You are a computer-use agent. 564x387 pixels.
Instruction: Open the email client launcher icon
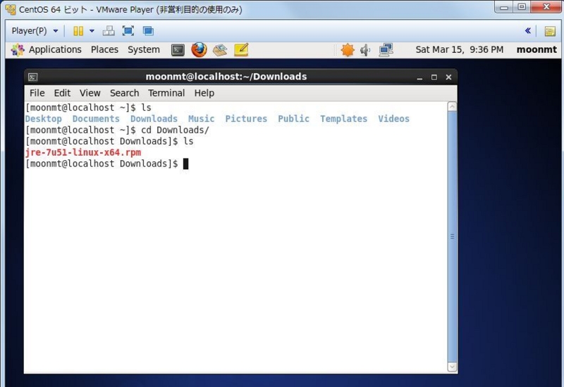[220, 50]
